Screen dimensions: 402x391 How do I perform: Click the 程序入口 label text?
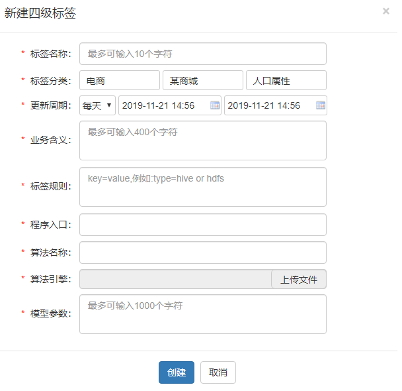coord(50,225)
